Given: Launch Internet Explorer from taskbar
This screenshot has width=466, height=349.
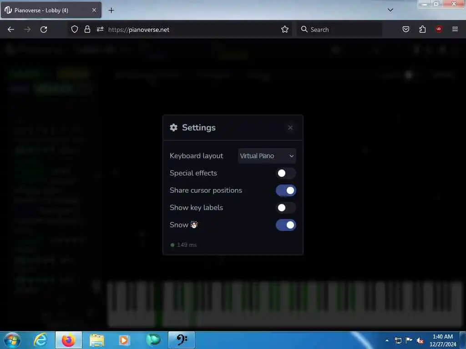Looking at the screenshot, I should point(40,340).
